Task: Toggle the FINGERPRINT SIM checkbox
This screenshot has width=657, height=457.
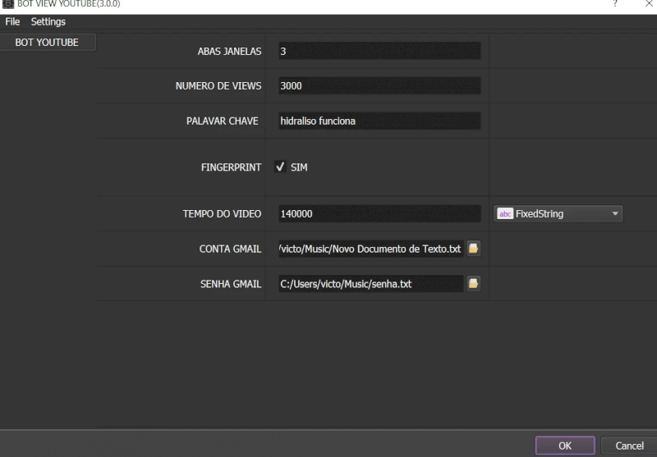Action: [x=280, y=167]
